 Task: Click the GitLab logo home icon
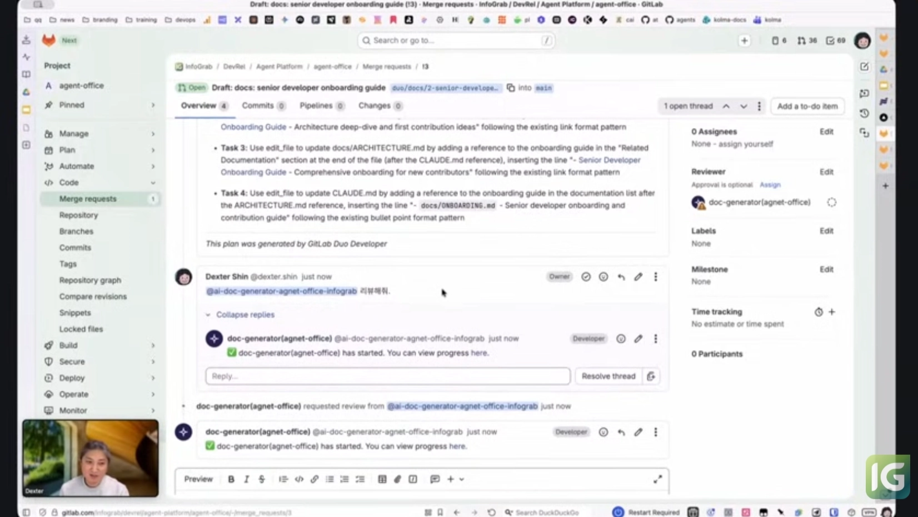coord(49,40)
